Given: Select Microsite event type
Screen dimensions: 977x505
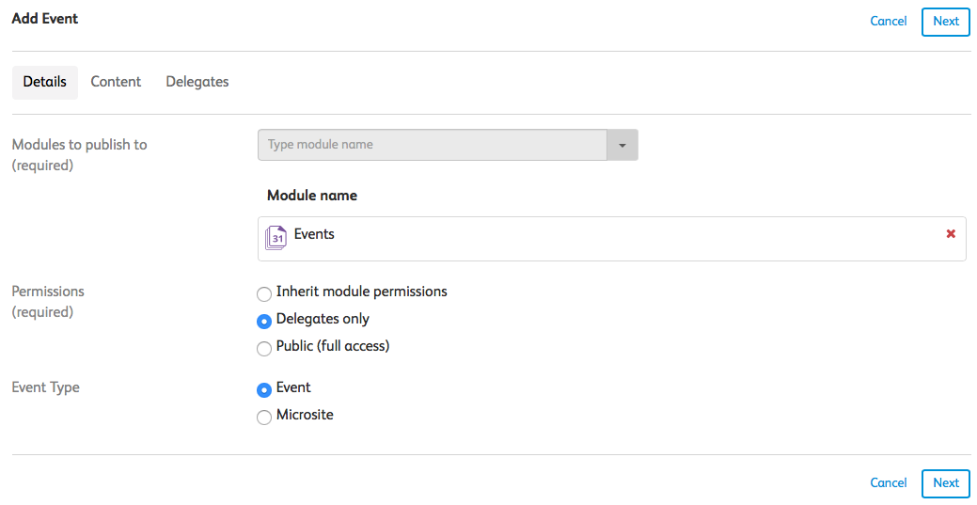Looking at the screenshot, I should point(264,417).
